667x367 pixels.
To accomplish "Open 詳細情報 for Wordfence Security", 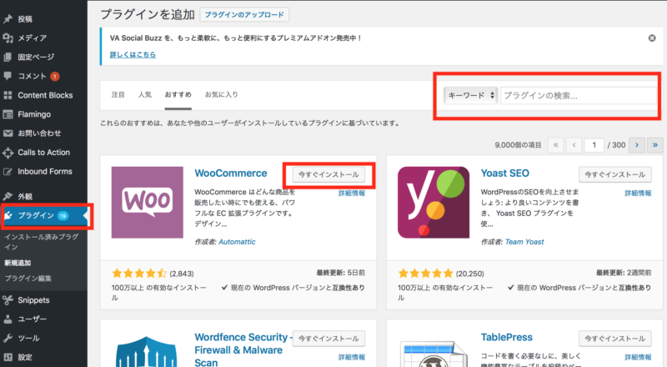I will pos(352,357).
